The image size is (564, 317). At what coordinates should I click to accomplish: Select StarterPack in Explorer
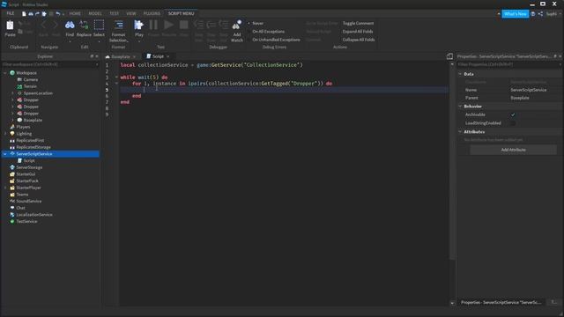[x=27, y=181]
